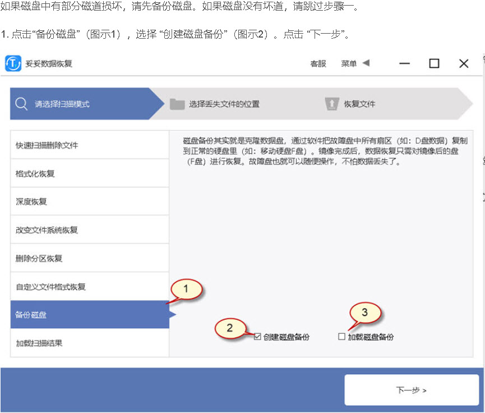Expand the arrow beside 菜单
The height and width of the screenshot is (413, 485).
pos(366,63)
